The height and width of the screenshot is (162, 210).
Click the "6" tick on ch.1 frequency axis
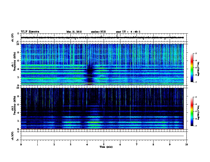coord(19,61)
